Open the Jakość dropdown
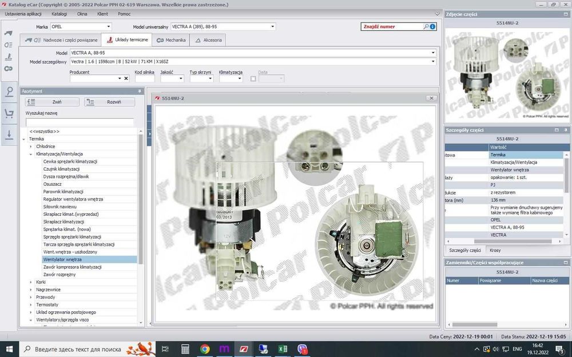Viewport: 572px width, 357px height. 181,78
